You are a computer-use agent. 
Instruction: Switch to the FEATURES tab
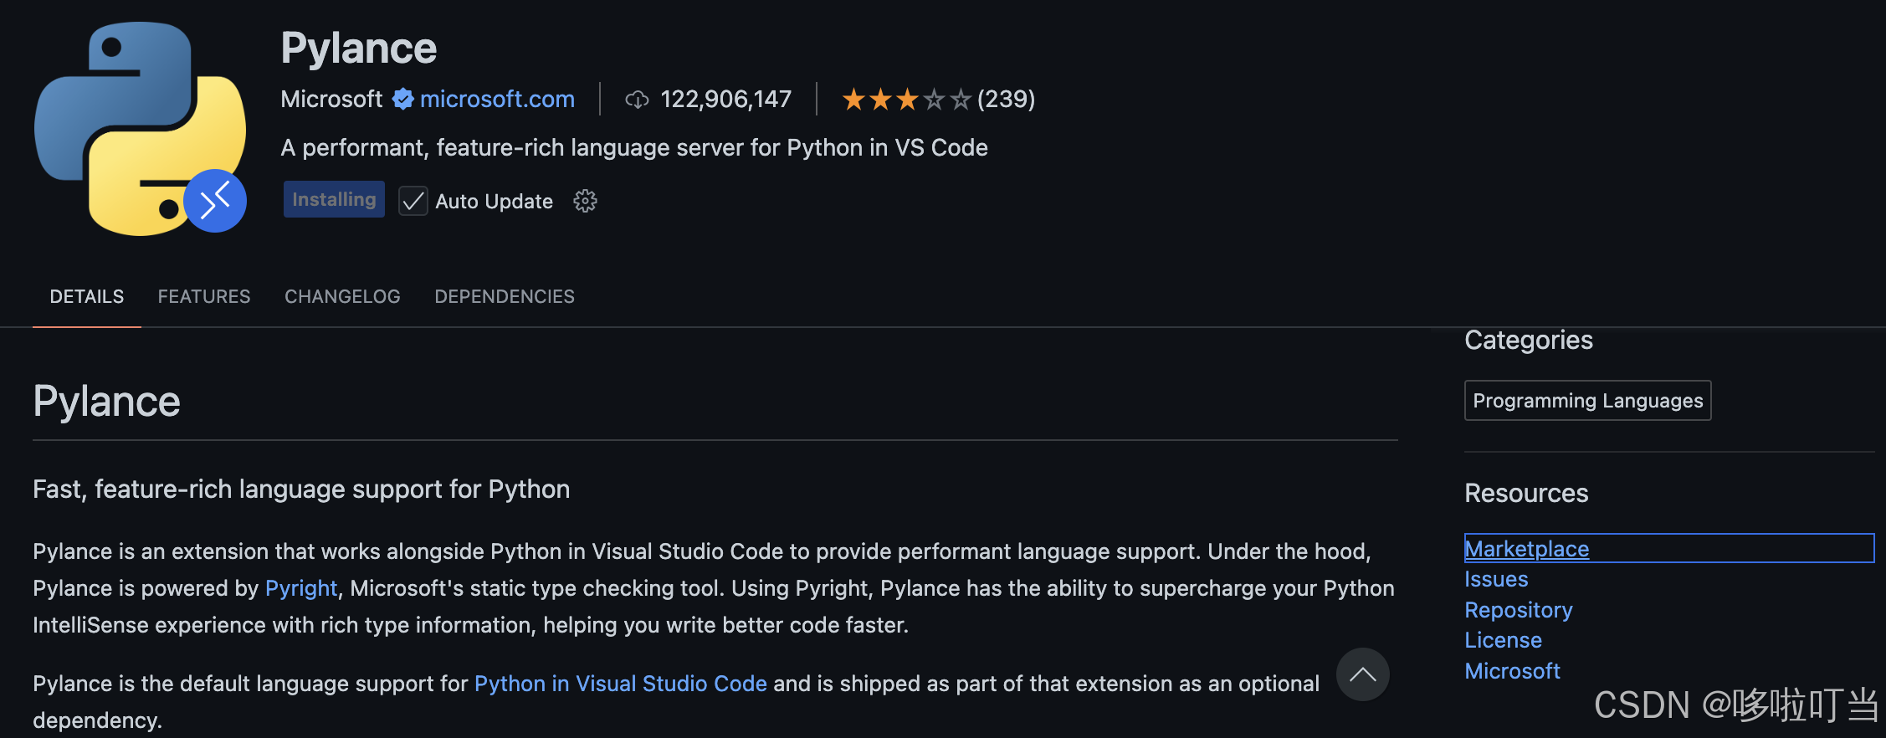[204, 296]
